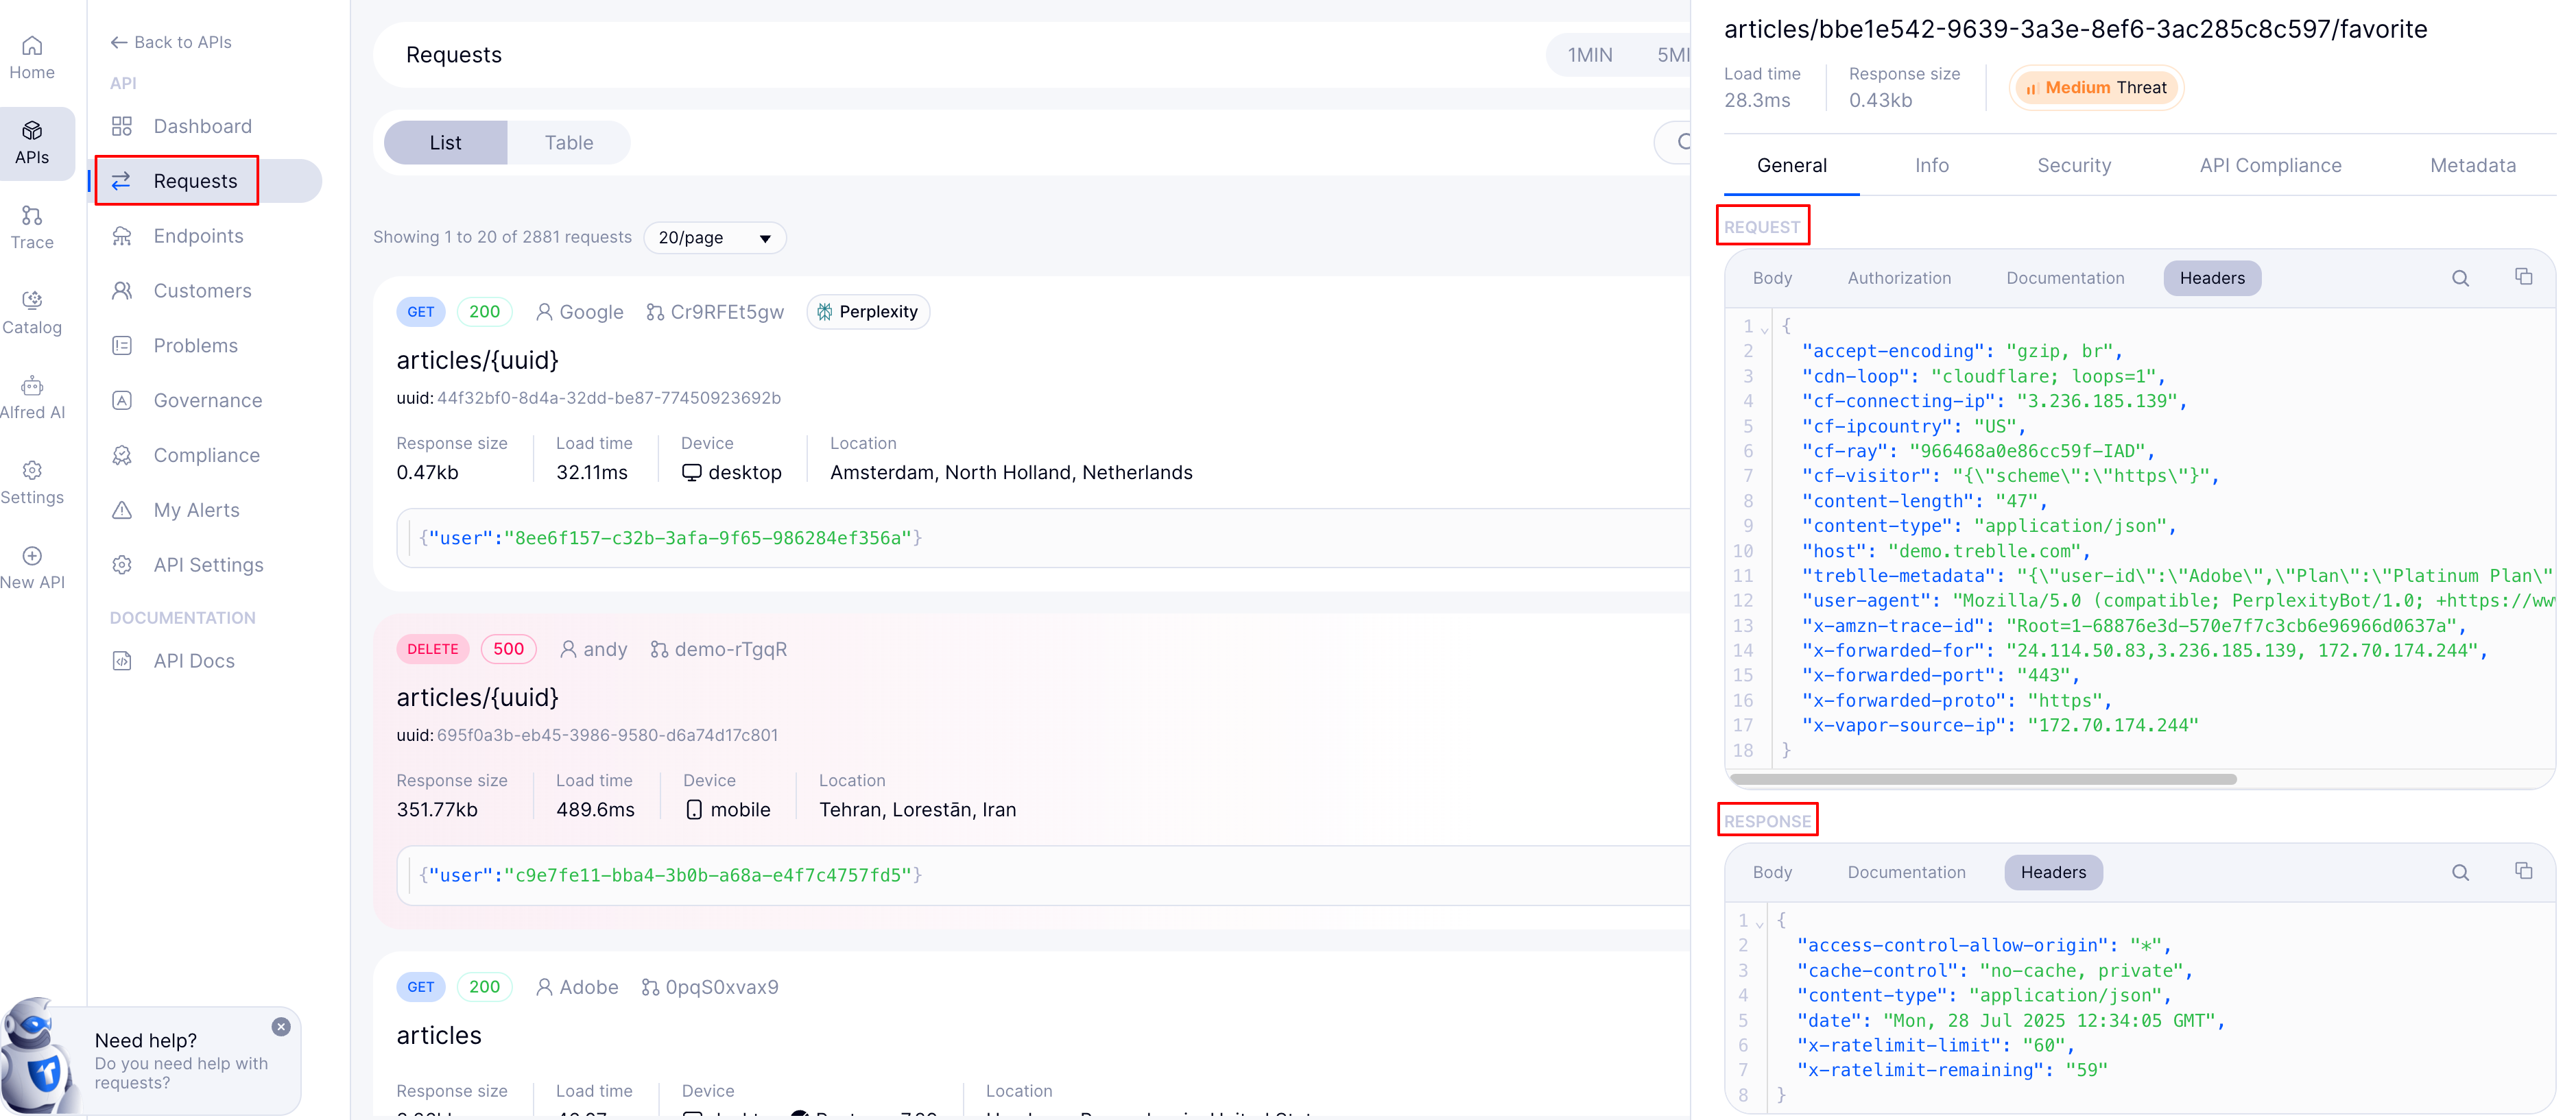Show the request Documentation tab
Image resolution: width=2576 pixels, height=1120 pixels.
coord(2065,279)
